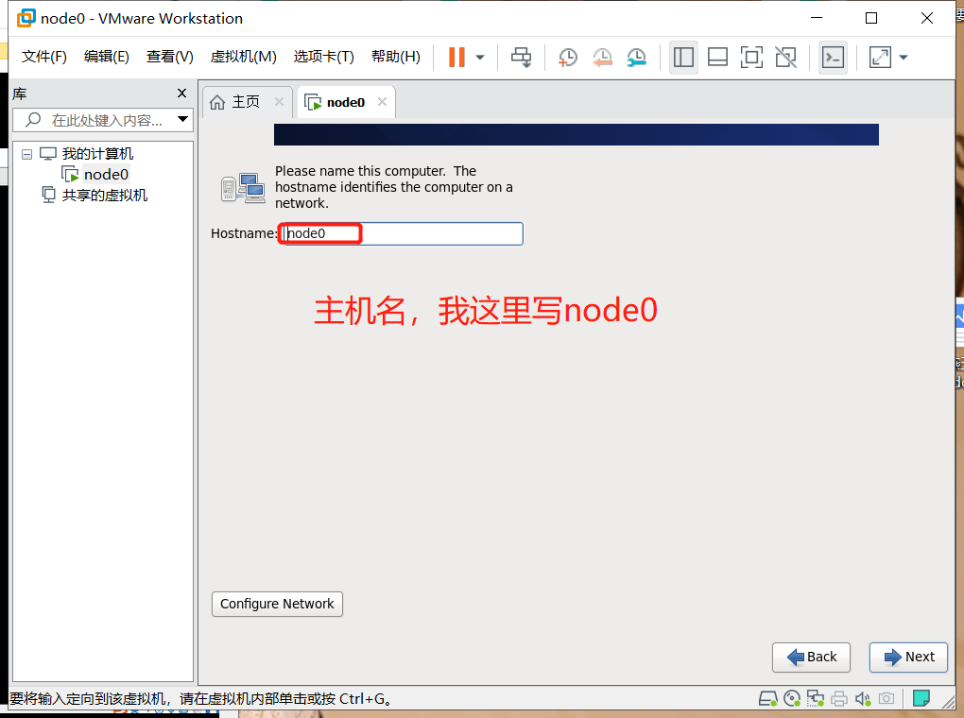The height and width of the screenshot is (718, 964).
Task: Click the message log status icon
Action: 921,698
